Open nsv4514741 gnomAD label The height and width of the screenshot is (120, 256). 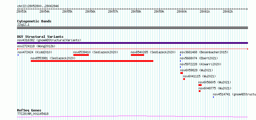(234, 94)
